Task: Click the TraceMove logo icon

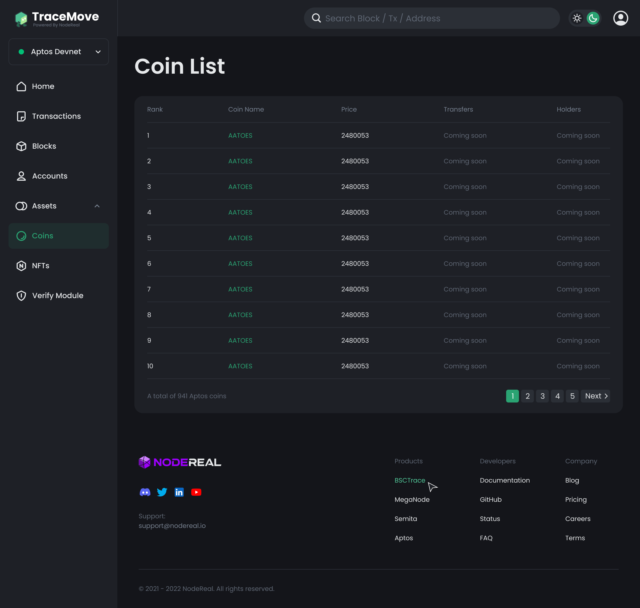Action: 21,19
